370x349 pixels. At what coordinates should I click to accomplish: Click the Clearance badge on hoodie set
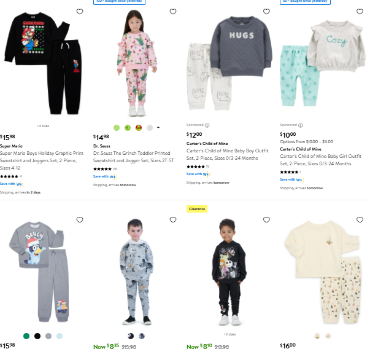[x=197, y=209]
